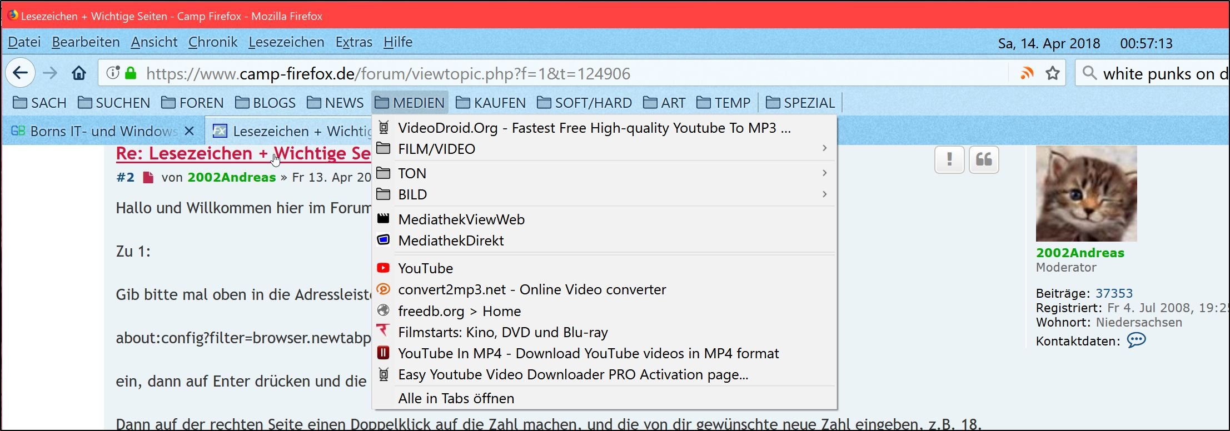Click the search magnifier icon
Screen dimensions: 1230x431
click(1089, 73)
